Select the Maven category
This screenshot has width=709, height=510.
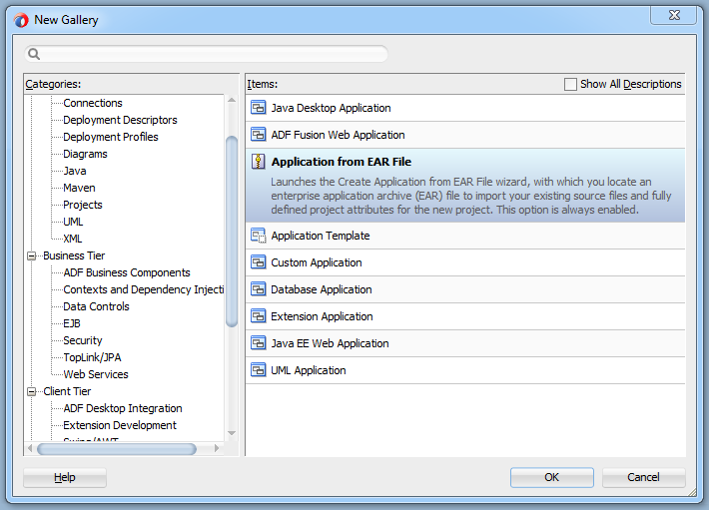tap(79, 188)
